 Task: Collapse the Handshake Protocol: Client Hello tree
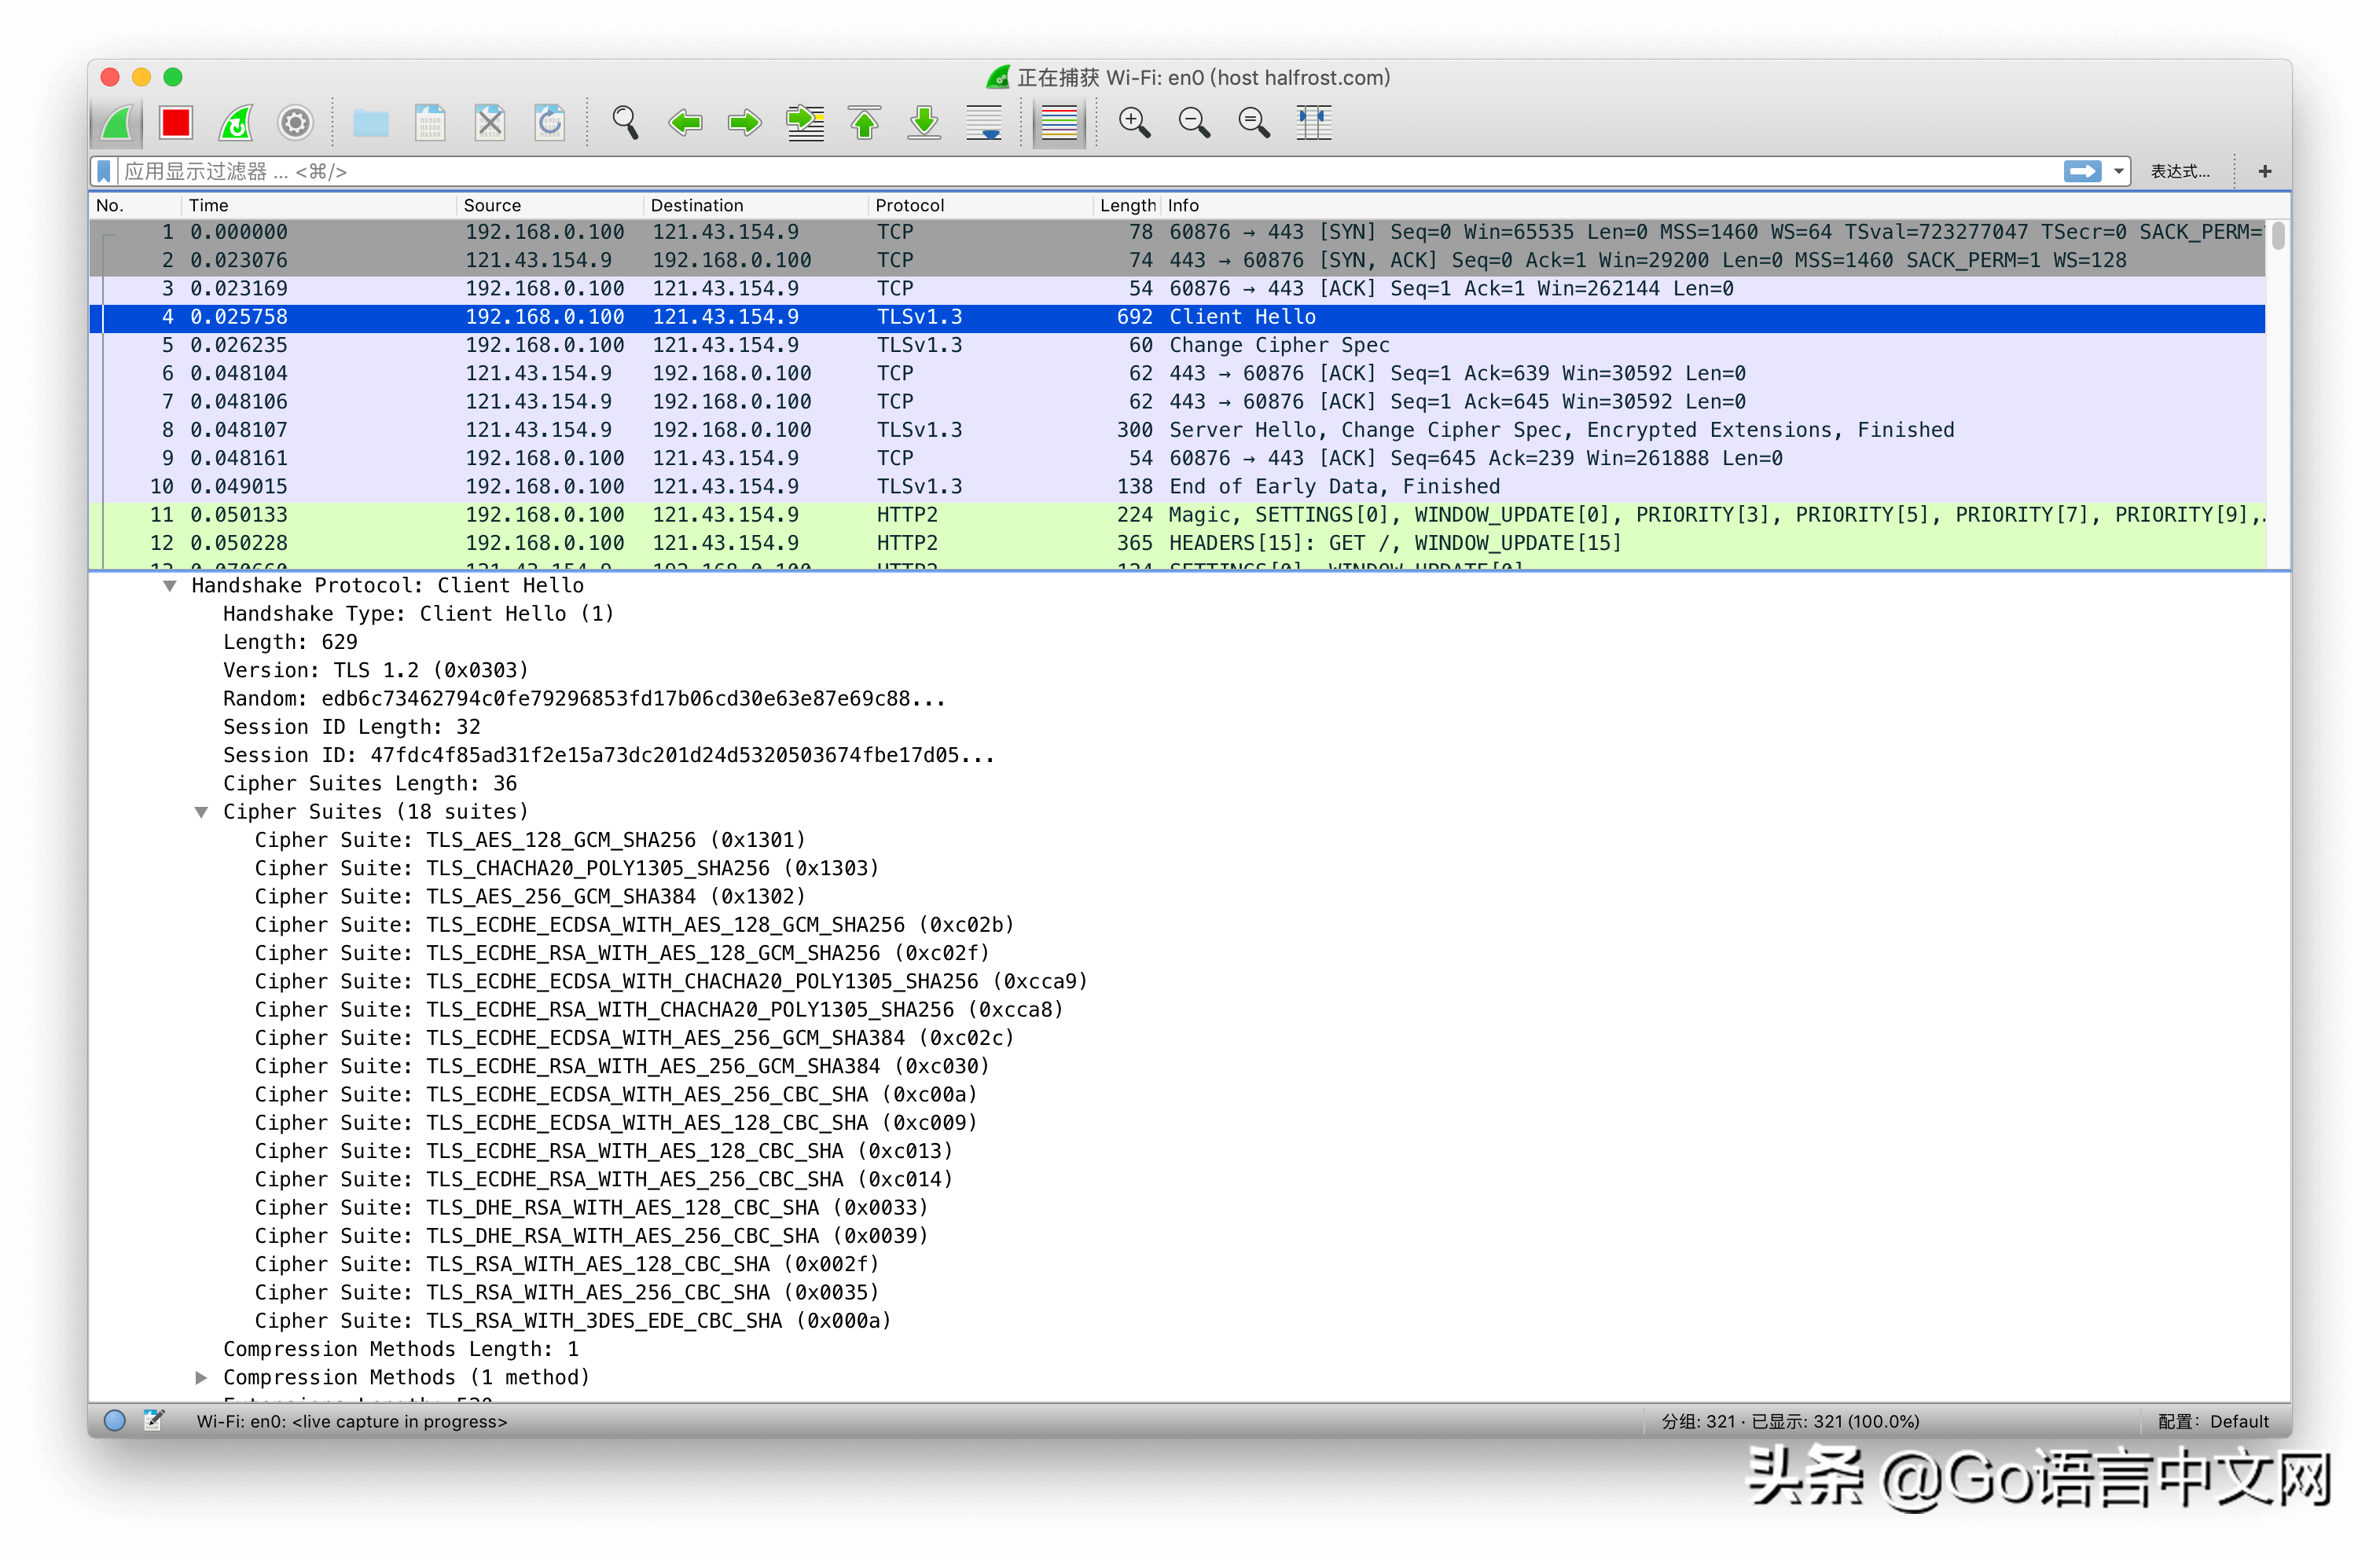[x=170, y=585]
